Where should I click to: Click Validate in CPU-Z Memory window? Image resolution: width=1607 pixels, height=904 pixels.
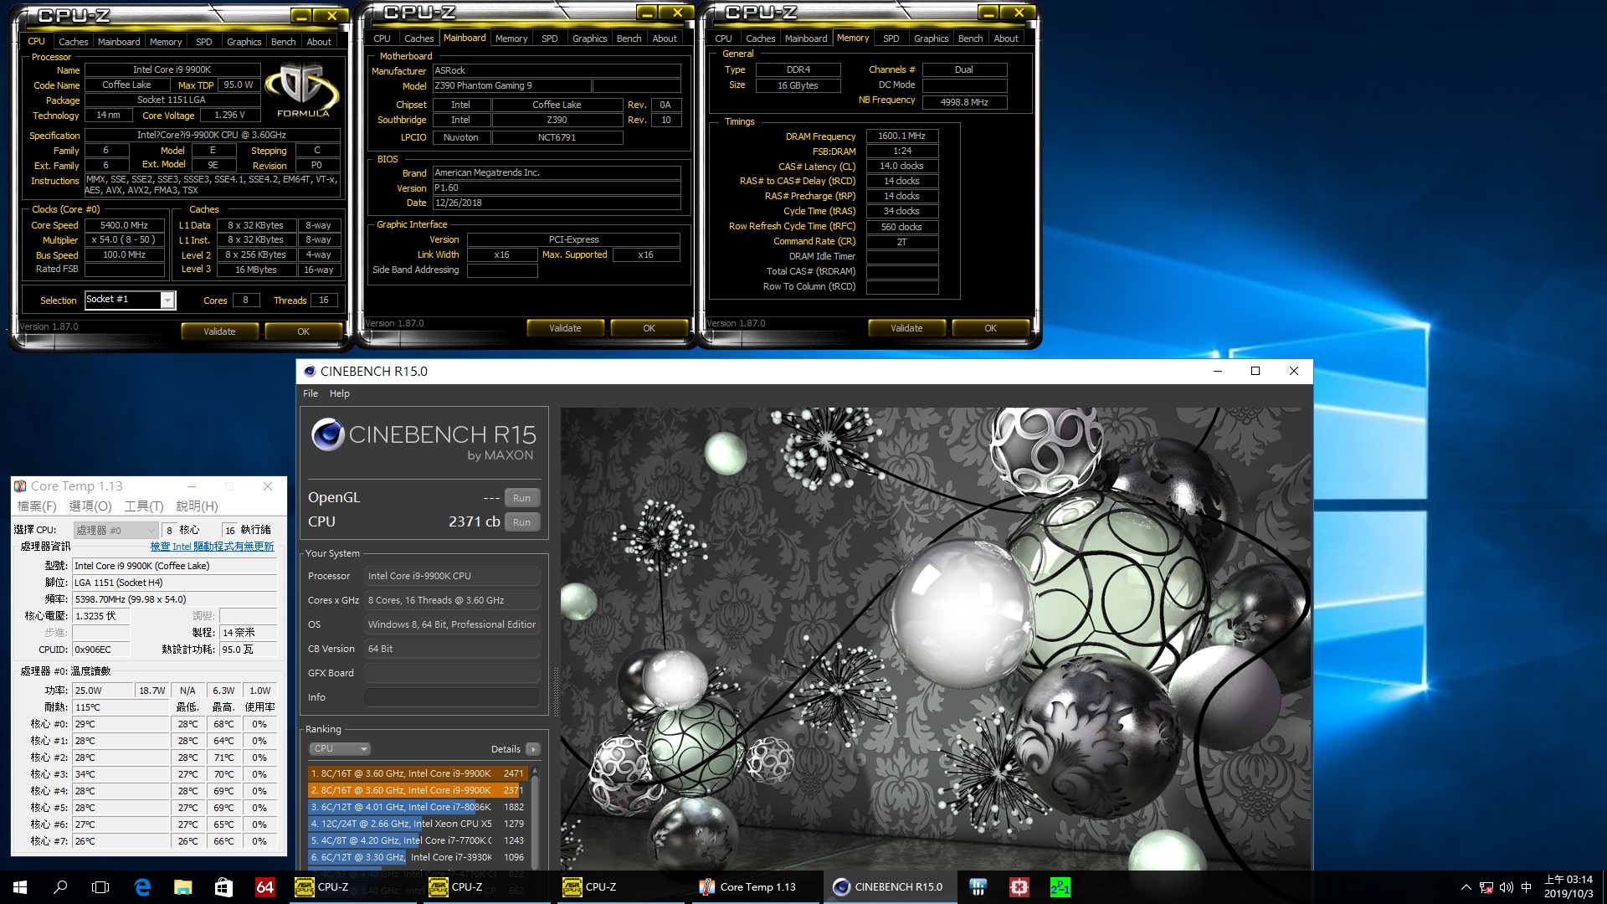pos(906,328)
